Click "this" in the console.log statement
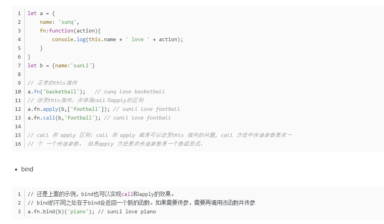 pos(95,40)
